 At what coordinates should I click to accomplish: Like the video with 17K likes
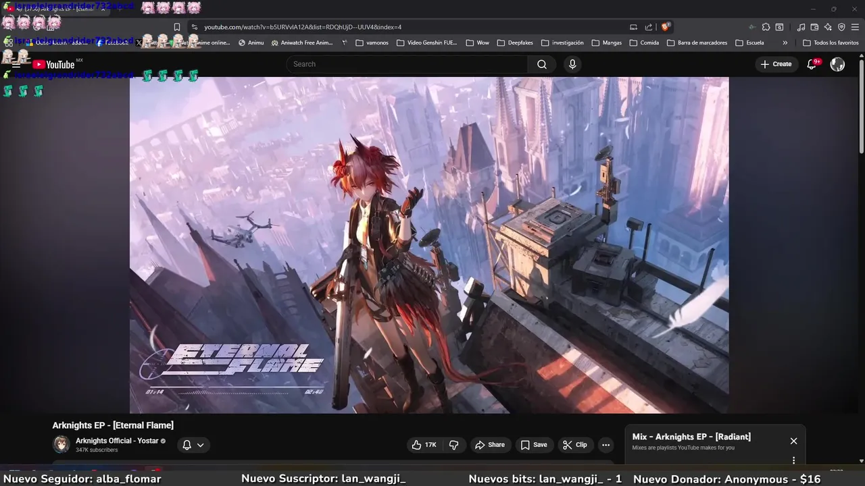coord(424,445)
